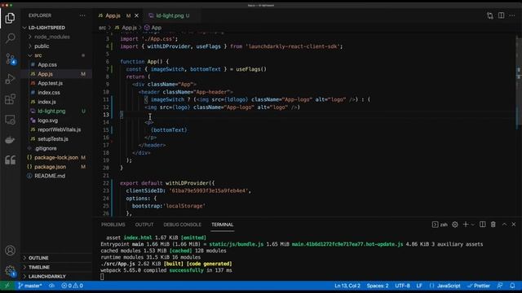The image size is (522, 293).
Task: Open the feedback icon in status bar
Action: tap(500, 286)
